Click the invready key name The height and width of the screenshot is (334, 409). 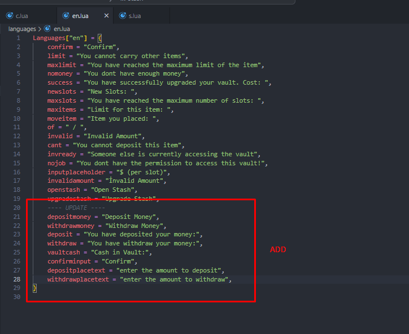(x=62, y=154)
